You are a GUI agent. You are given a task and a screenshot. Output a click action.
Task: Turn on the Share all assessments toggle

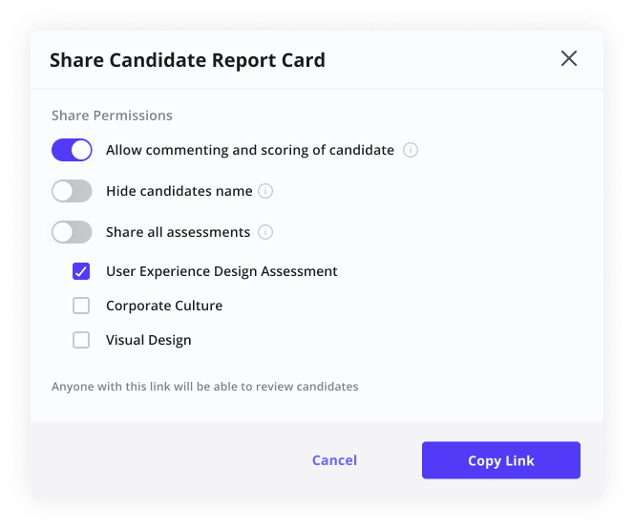[x=72, y=232]
